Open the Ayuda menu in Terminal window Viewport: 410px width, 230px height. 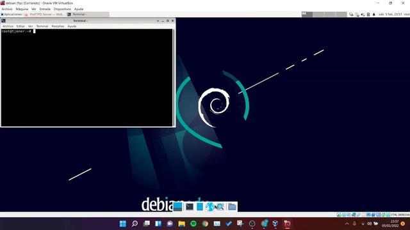pyautogui.click(x=72, y=26)
